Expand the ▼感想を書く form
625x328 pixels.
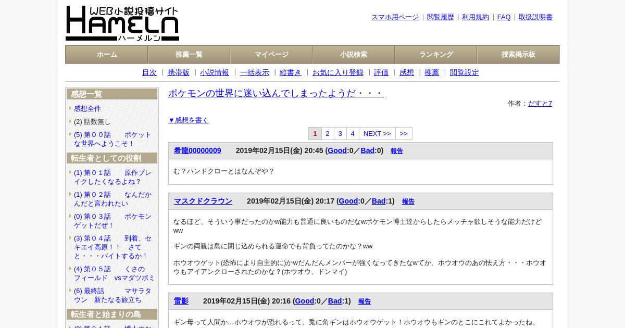click(189, 120)
